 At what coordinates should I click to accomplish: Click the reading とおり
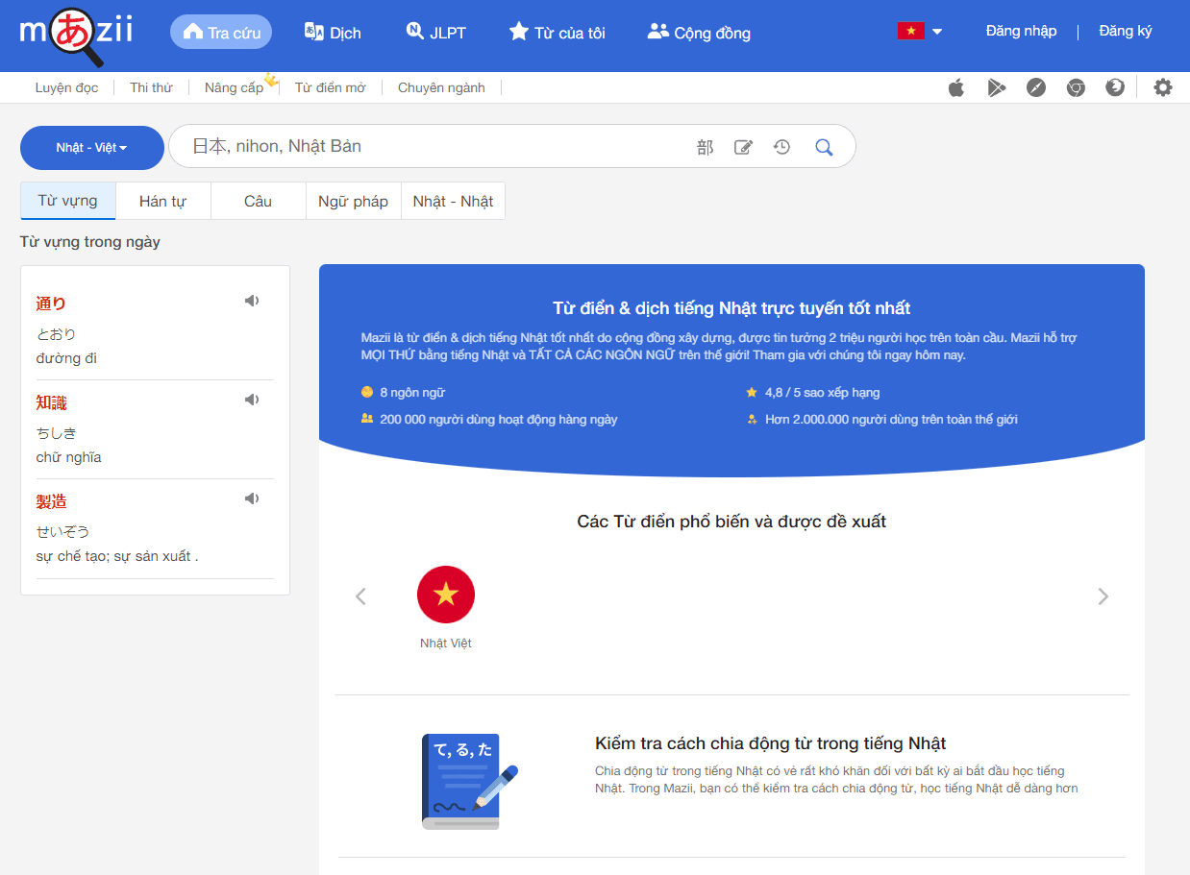click(56, 334)
